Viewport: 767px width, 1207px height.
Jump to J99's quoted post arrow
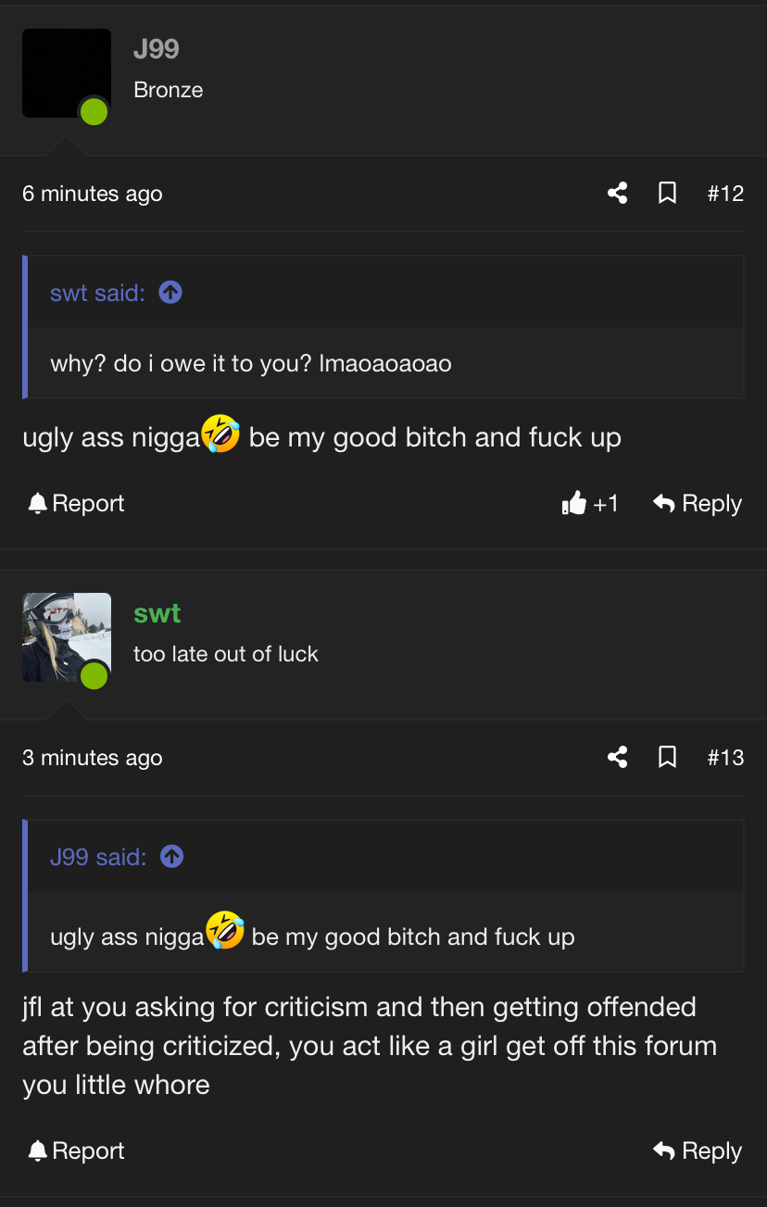point(172,857)
